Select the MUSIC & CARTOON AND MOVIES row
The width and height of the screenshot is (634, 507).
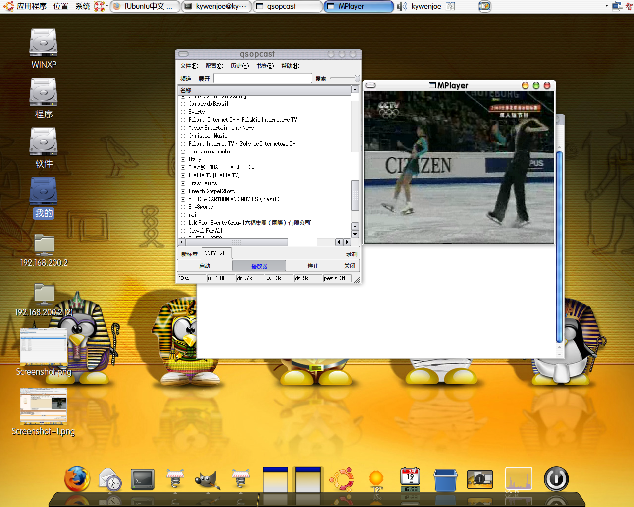pos(265,199)
